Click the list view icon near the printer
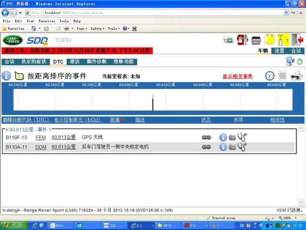Image resolution: width=306 pixels, height=230 pixels. (x=282, y=75)
